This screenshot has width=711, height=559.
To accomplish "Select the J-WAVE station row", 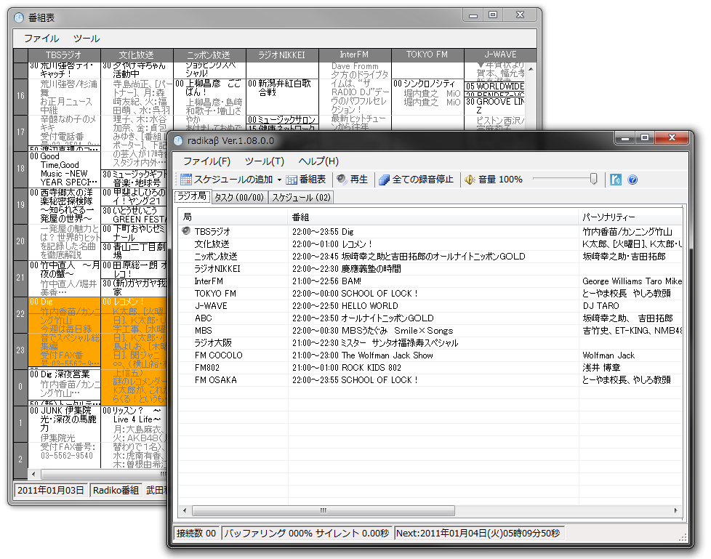I will coord(430,306).
